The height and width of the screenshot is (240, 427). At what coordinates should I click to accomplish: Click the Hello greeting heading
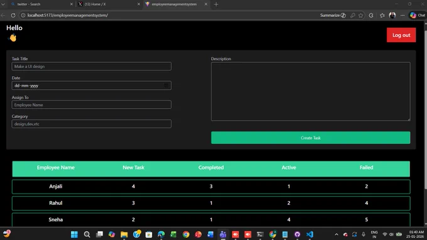(x=14, y=28)
